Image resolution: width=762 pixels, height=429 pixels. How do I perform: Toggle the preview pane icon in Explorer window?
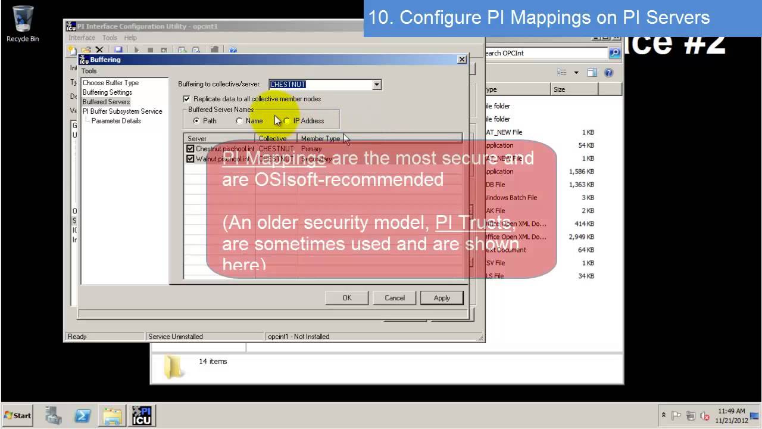tap(592, 73)
